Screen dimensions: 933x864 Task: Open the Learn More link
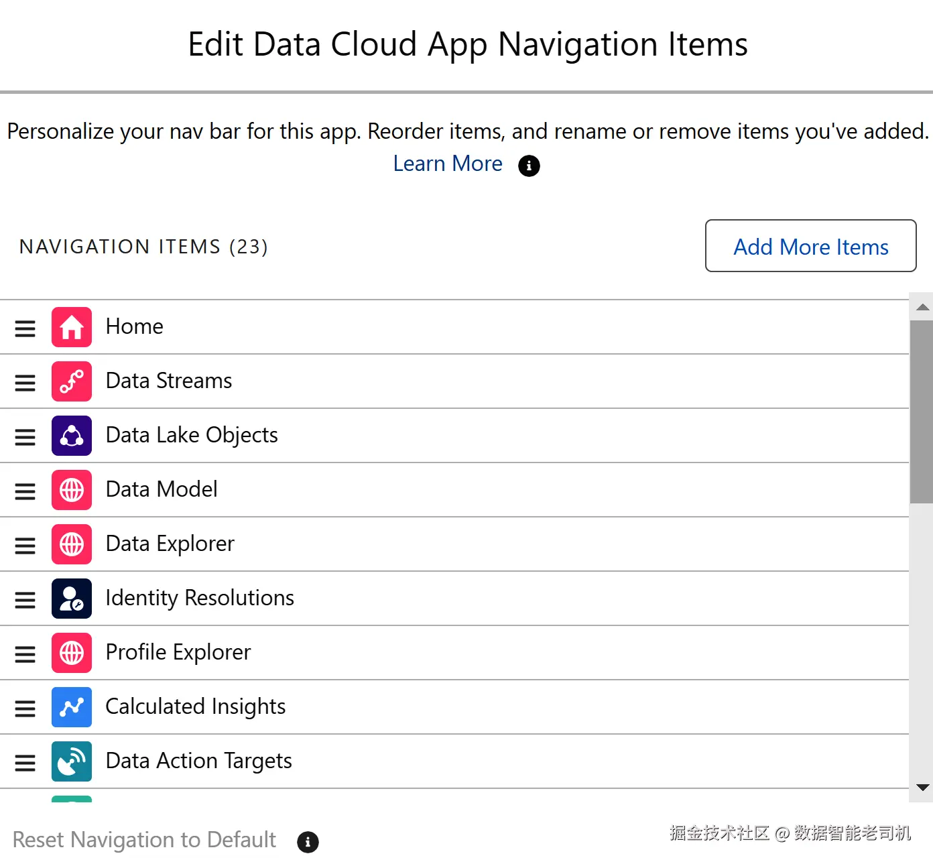pyautogui.click(x=448, y=164)
